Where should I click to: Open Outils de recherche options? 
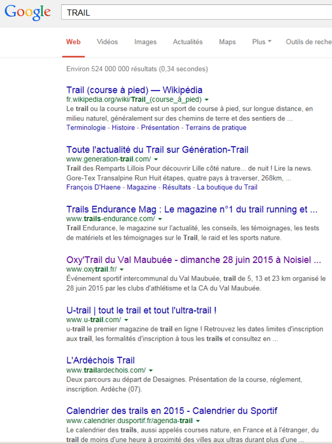(309, 42)
